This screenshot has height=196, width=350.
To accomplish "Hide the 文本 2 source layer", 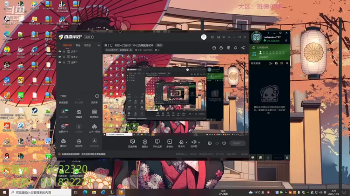I will pyautogui.click(x=59, y=57).
